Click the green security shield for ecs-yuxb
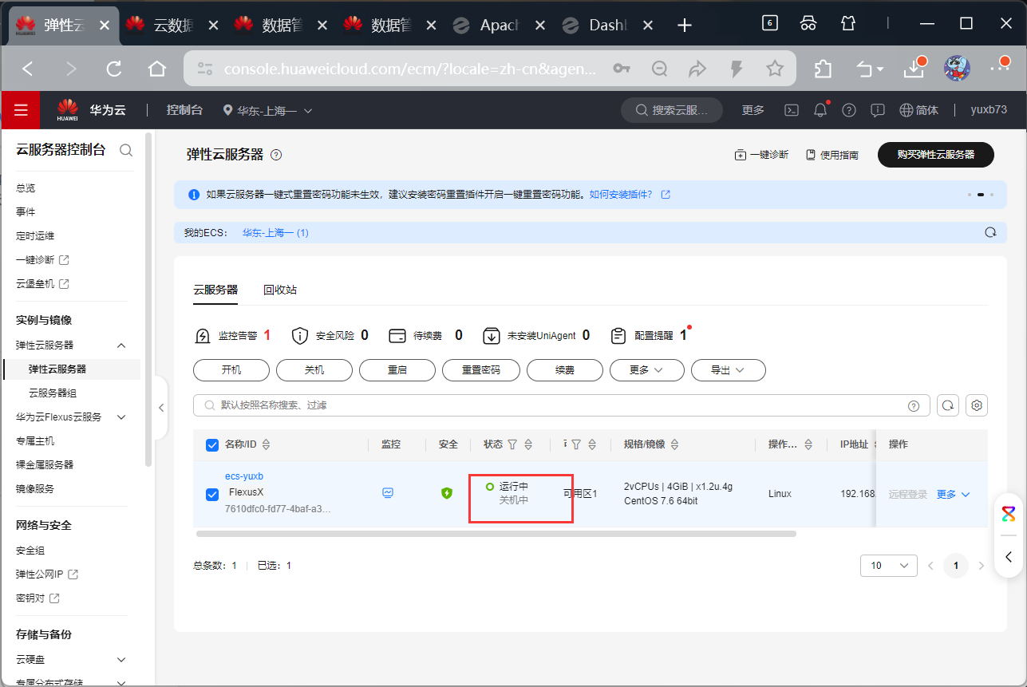 click(447, 493)
